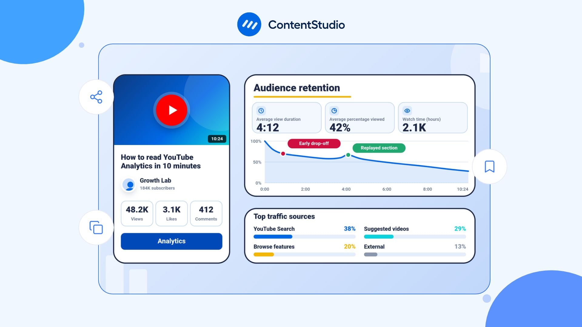Click the Browse features progress bar
The width and height of the screenshot is (582, 327).
[304, 255]
